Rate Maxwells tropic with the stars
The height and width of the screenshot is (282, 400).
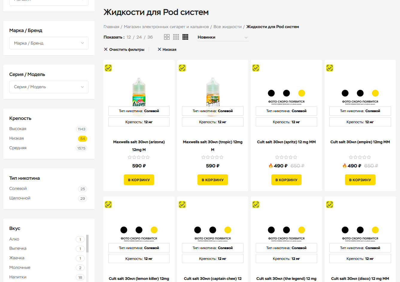click(212, 157)
